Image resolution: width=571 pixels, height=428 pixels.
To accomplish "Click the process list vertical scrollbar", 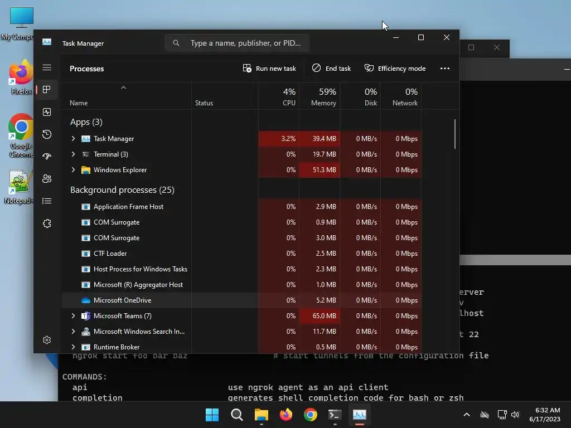I will [455, 134].
